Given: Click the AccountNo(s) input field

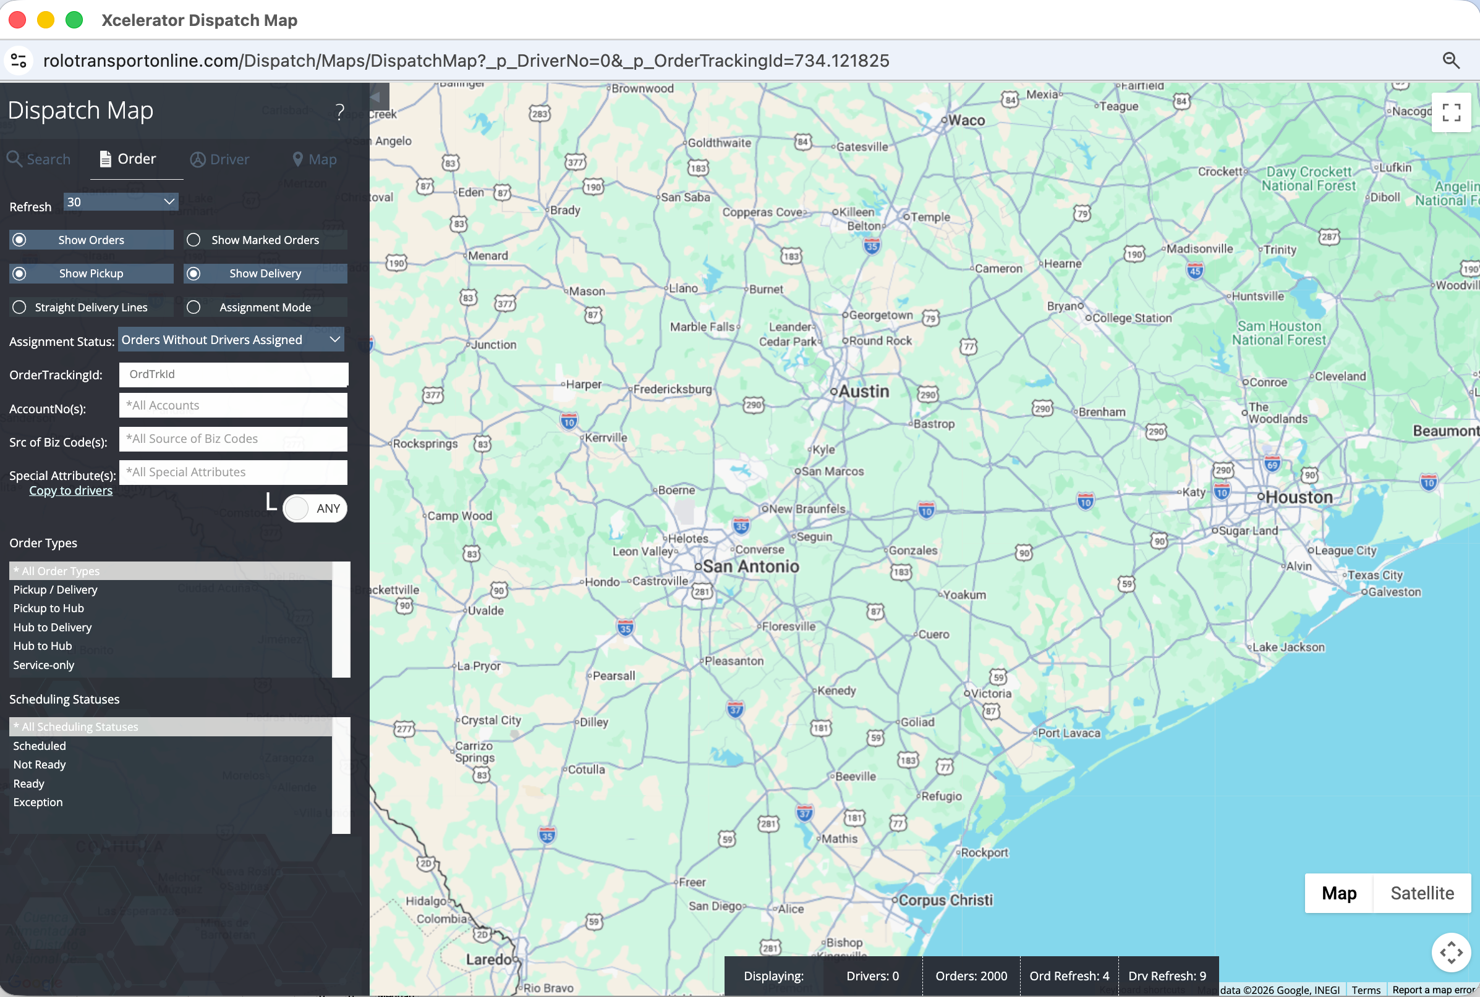Looking at the screenshot, I should coord(234,405).
